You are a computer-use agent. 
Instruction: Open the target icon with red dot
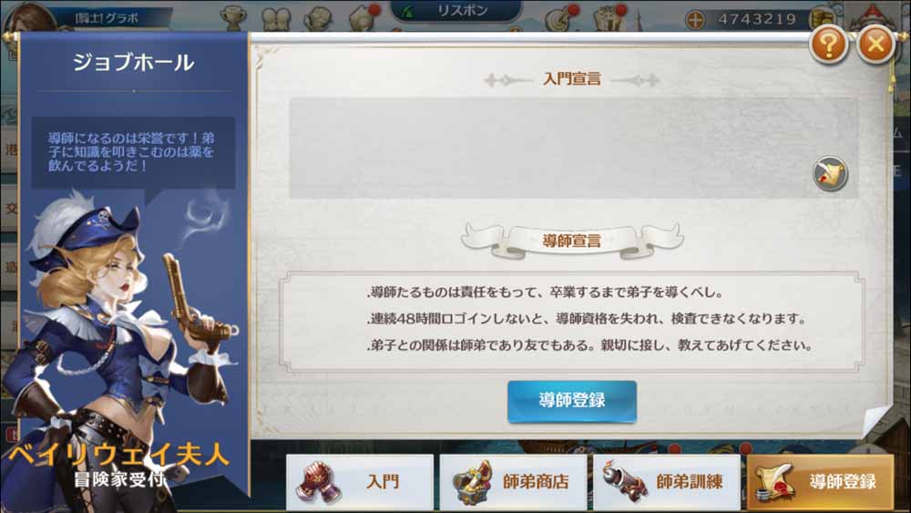(560, 17)
